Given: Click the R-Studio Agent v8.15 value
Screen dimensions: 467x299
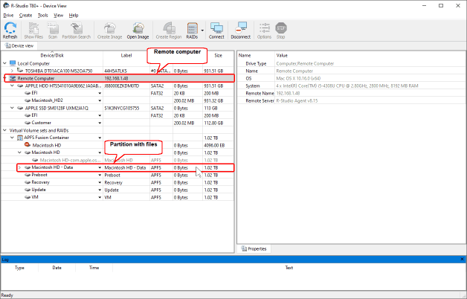Looking at the screenshot, I should coord(297,100).
